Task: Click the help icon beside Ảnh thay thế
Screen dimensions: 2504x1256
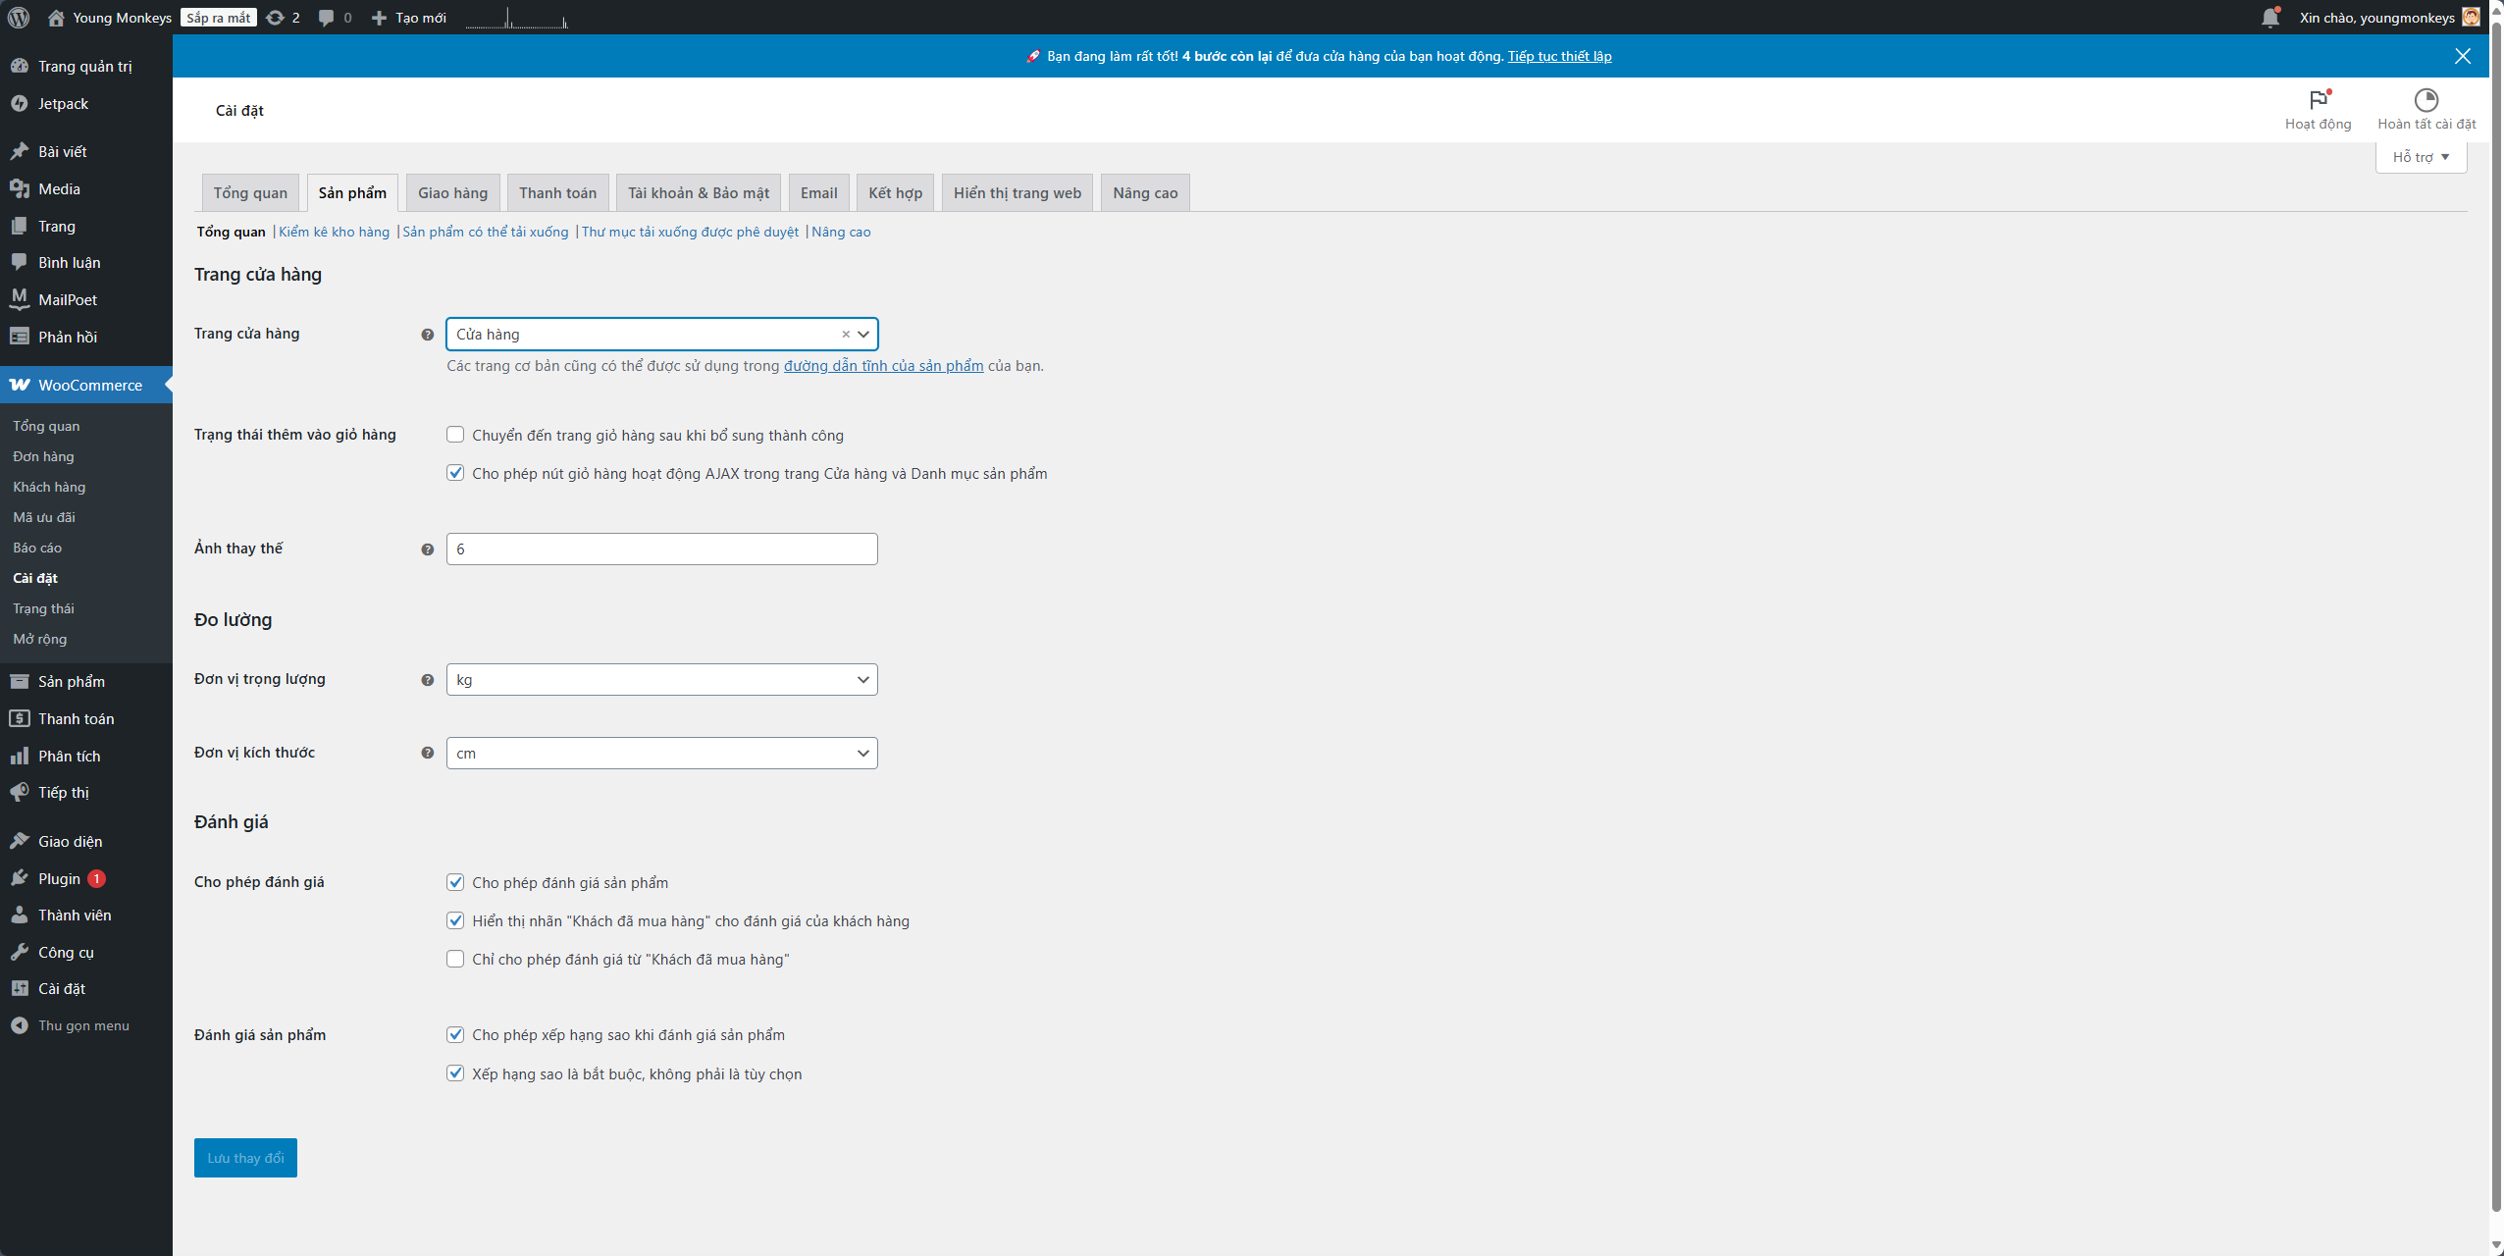Action: pos(427,549)
